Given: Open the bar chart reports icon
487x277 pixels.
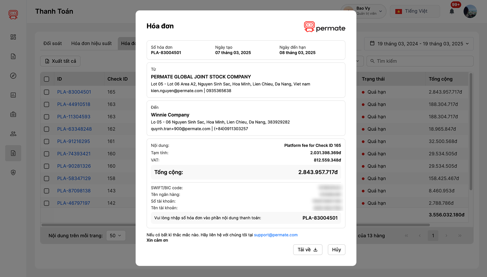Looking at the screenshot, I should coord(13,95).
